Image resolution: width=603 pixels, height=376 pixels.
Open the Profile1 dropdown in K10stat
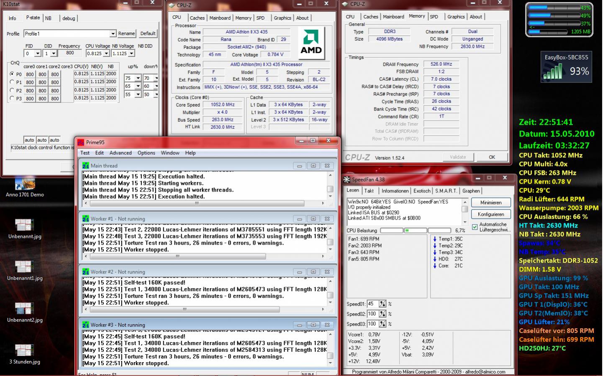click(113, 34)
